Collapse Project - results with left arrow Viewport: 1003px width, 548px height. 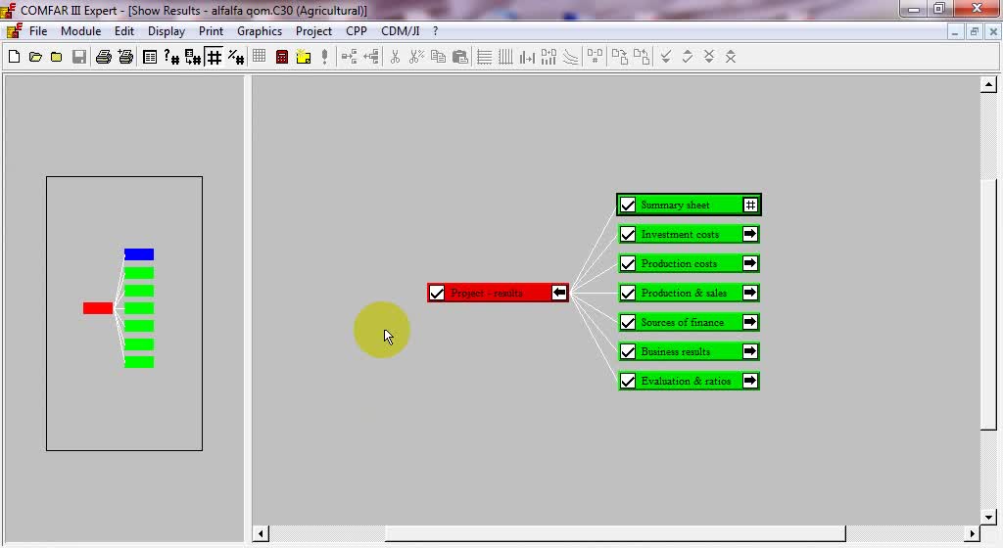click(x=558, y=293)
